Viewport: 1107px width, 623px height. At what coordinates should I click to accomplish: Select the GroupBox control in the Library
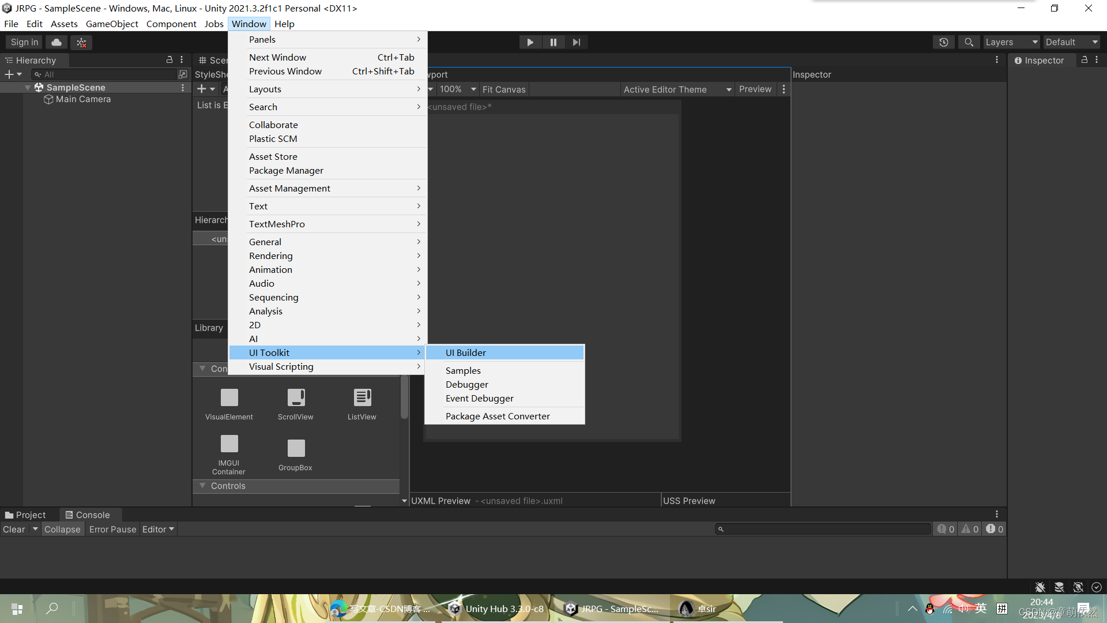pyautogui.click(x=295, y=454)
